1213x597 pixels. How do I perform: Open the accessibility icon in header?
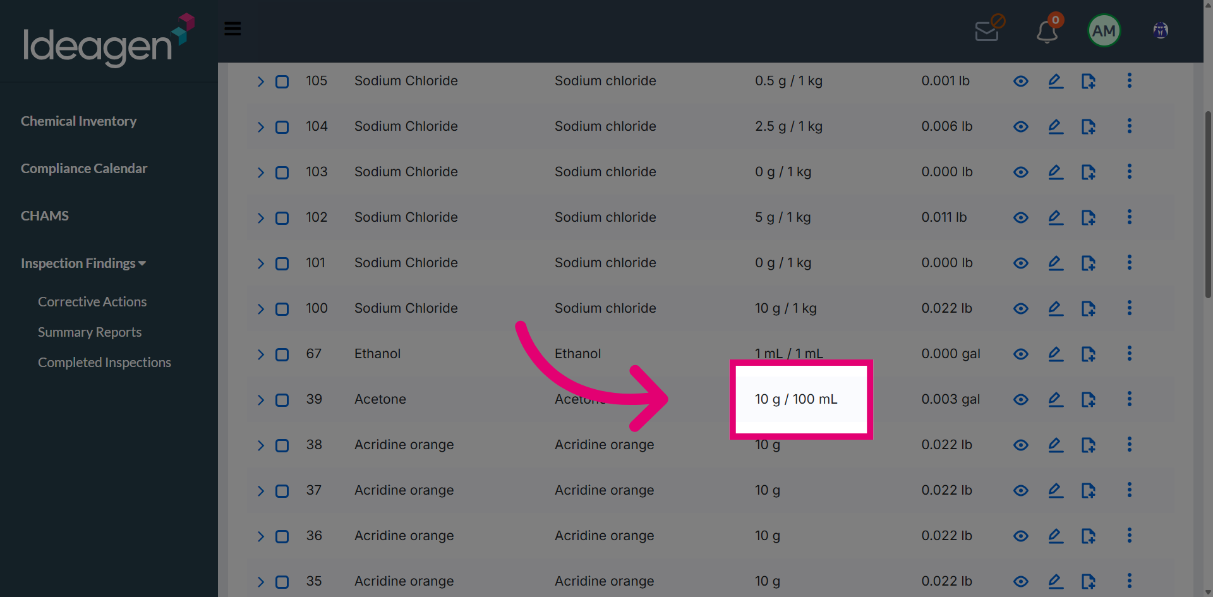pyautogui.click(x=1161, y=30)
